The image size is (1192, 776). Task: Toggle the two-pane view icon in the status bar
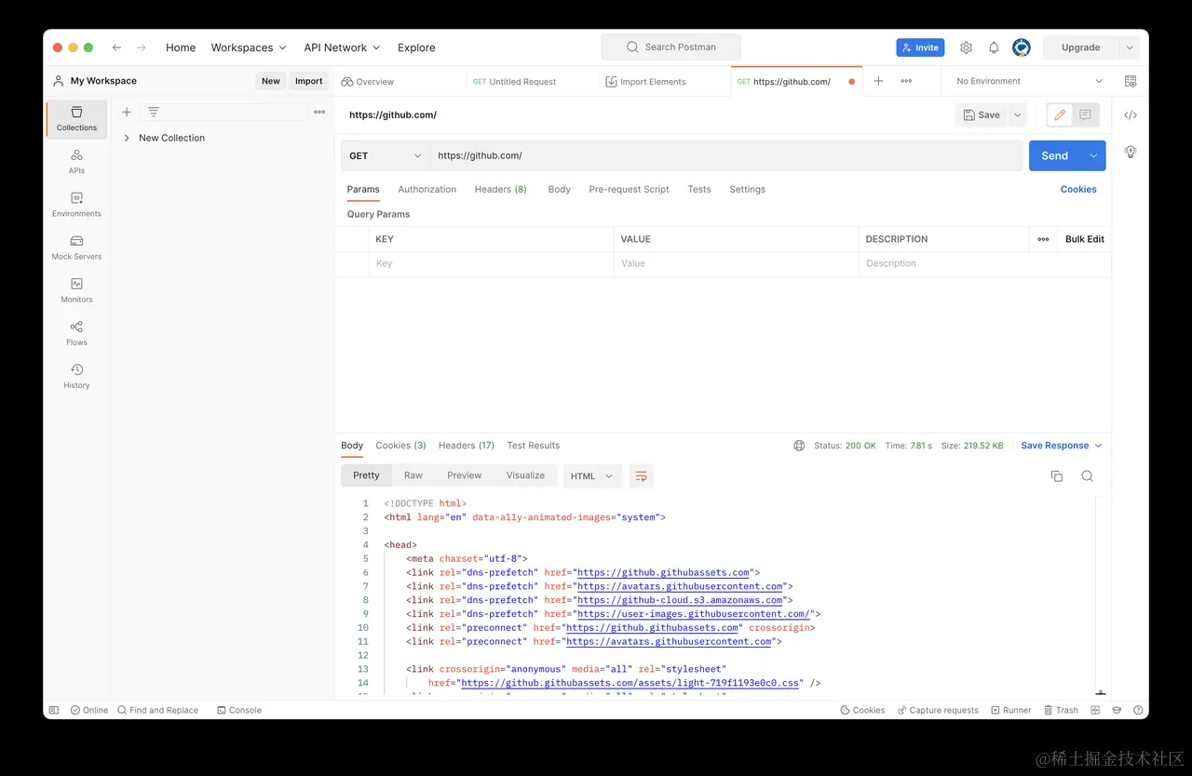click(x=1096, y=710)
